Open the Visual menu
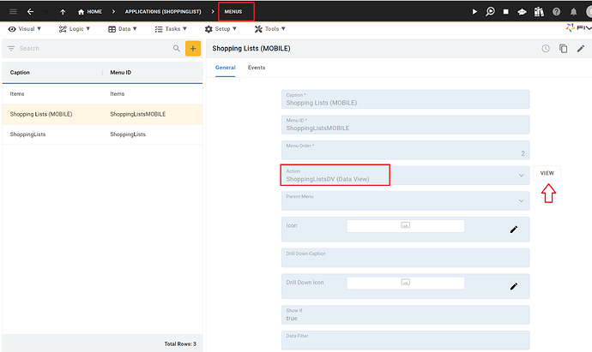This screenshot has width=592, height=352. (25, 29)
